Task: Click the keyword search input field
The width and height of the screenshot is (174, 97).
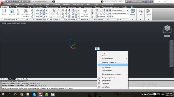Action: (x=114, y=2)
